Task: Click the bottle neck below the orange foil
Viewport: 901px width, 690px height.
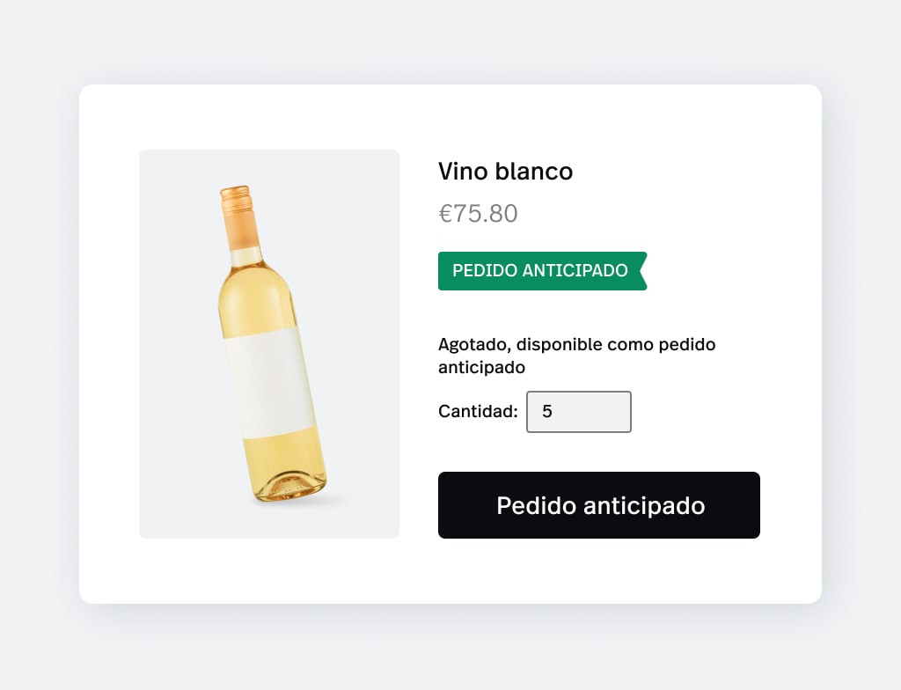Action: (x=247, y=256)
